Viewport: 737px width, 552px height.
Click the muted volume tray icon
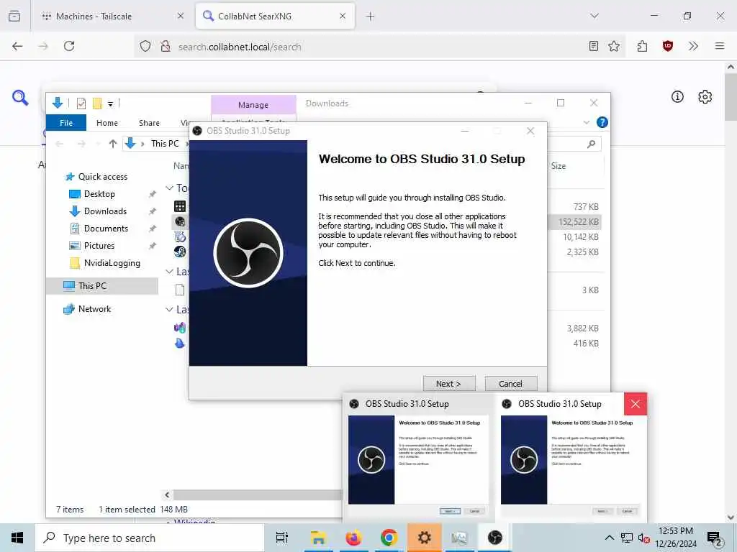pyautogui.click(x=643, y=538)
